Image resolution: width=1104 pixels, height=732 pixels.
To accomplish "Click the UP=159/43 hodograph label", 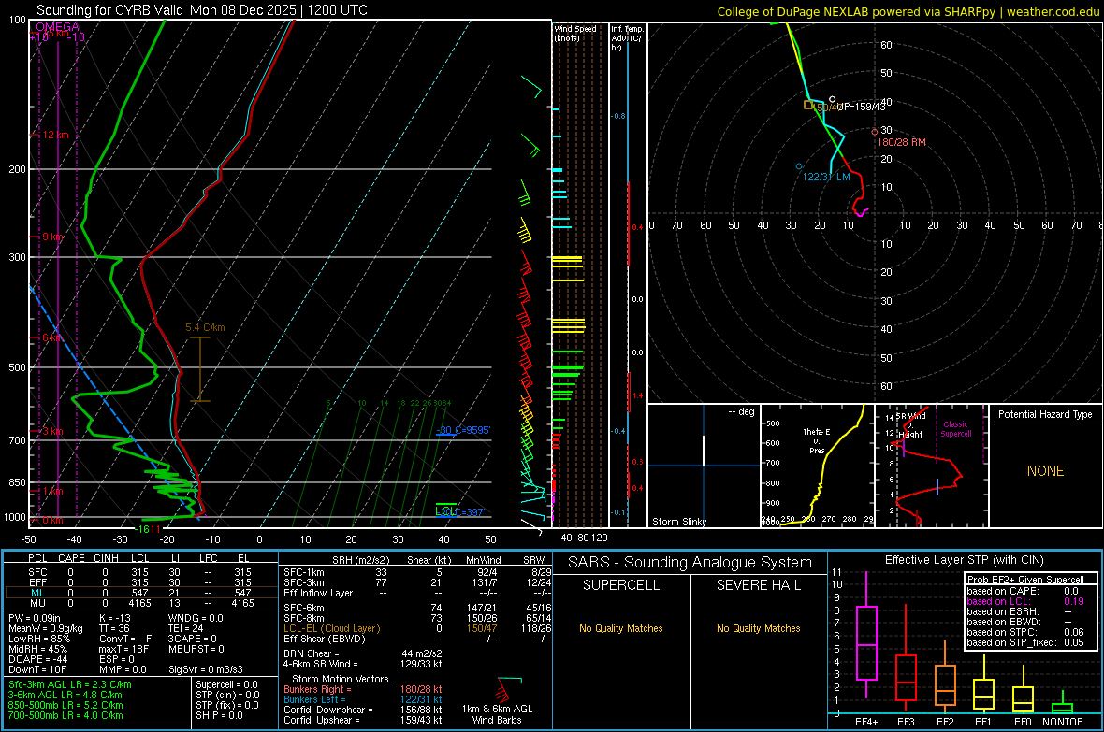I will [861, 107].
